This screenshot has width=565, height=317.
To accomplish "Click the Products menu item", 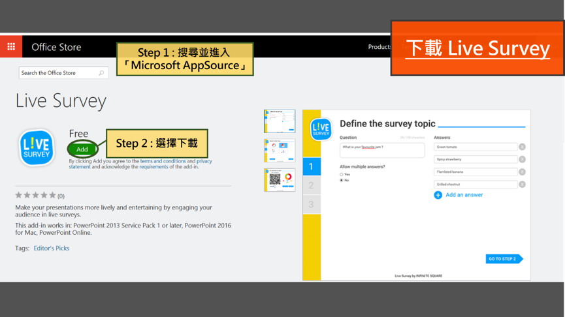I will [379, 47].
